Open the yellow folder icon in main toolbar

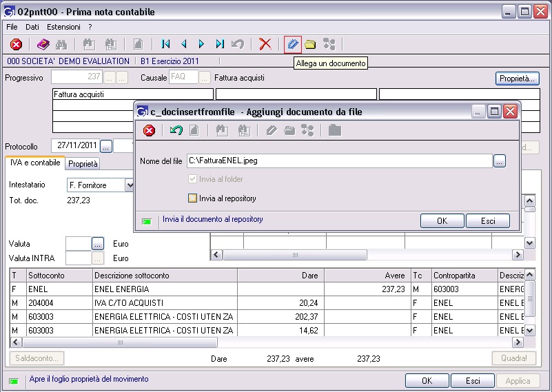click(x=310, y=44)
